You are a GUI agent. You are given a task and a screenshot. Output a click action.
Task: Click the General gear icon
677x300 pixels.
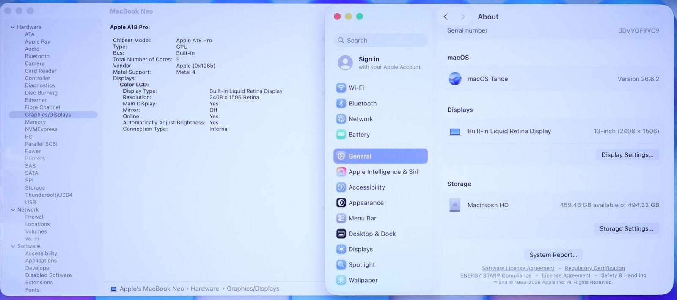[x=341, y=156]
